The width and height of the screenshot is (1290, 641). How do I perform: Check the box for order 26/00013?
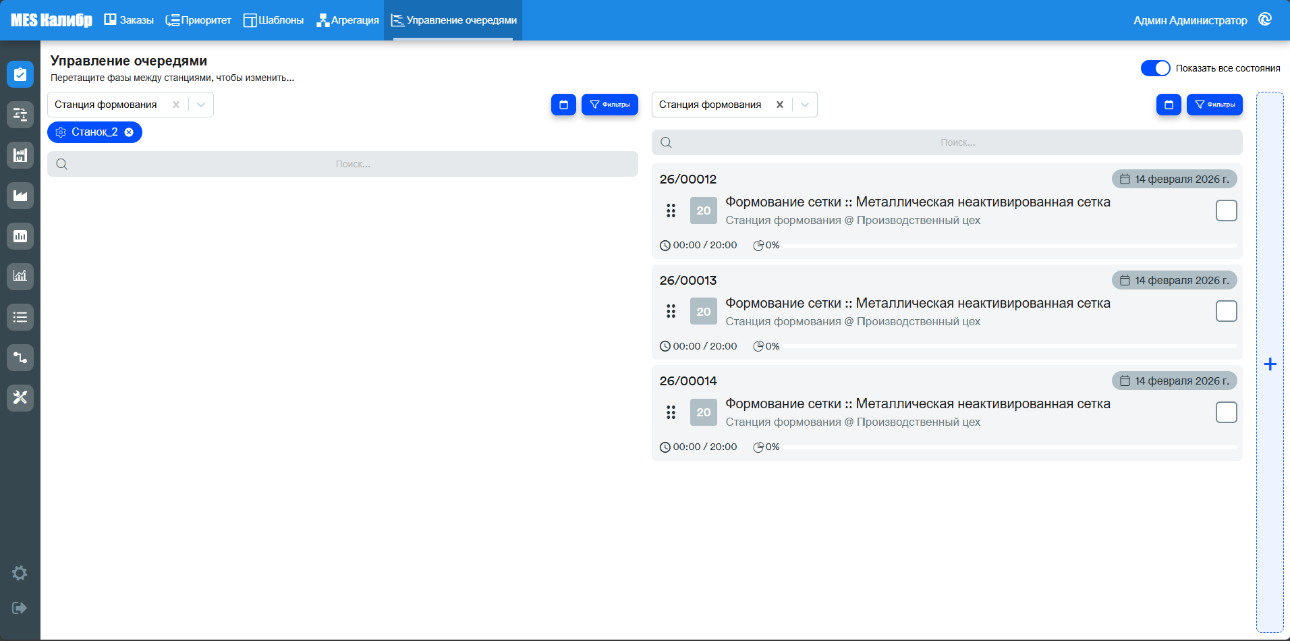coord(1226,311)
